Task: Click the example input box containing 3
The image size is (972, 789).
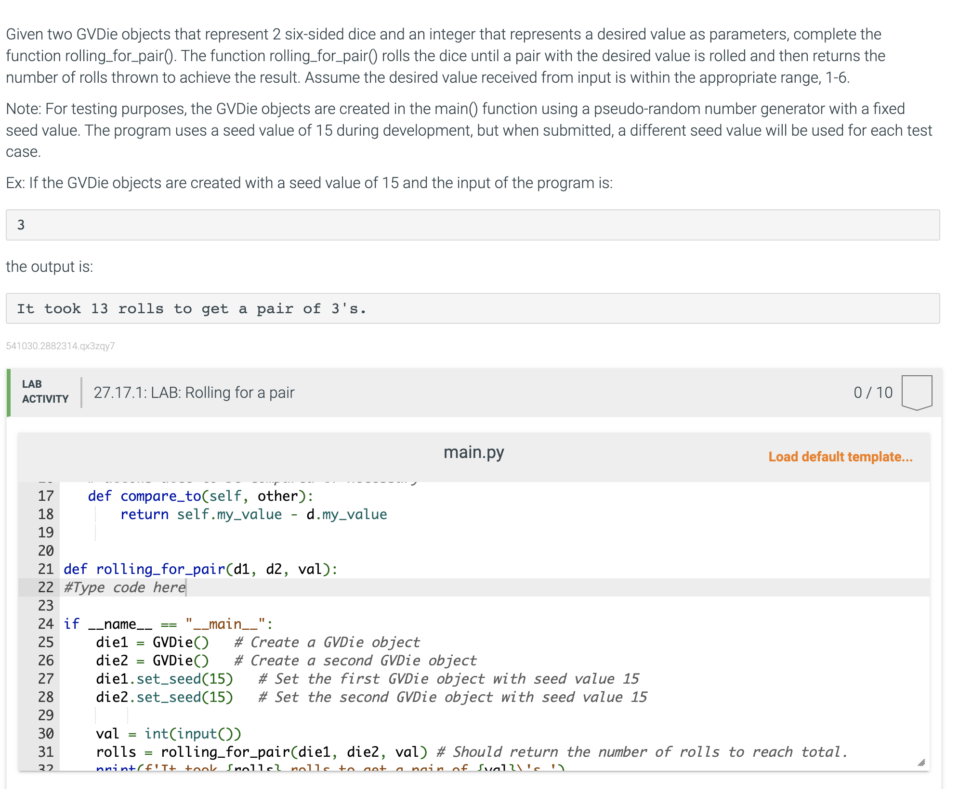Action: [472, 225]
